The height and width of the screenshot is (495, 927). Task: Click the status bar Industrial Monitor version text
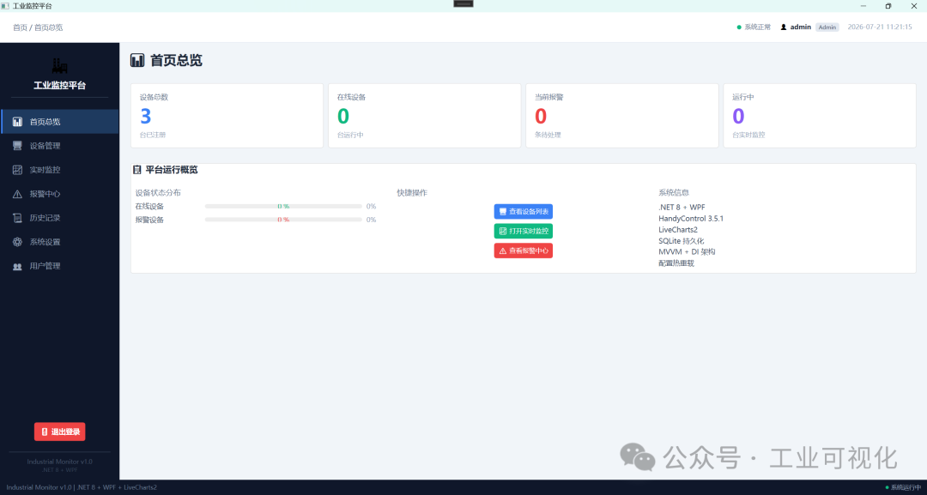82,487
